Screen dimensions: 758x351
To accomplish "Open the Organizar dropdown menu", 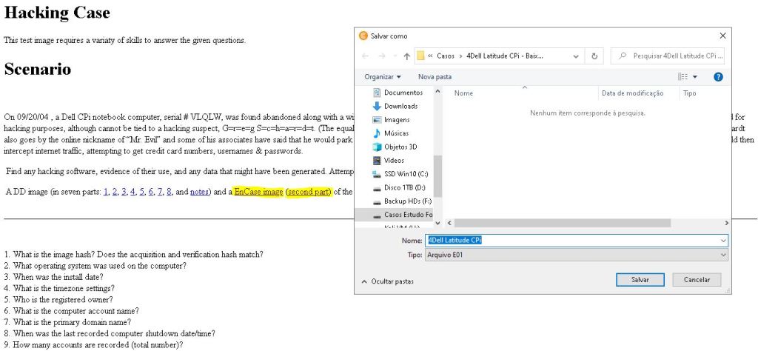I will [x=383, y=76].
